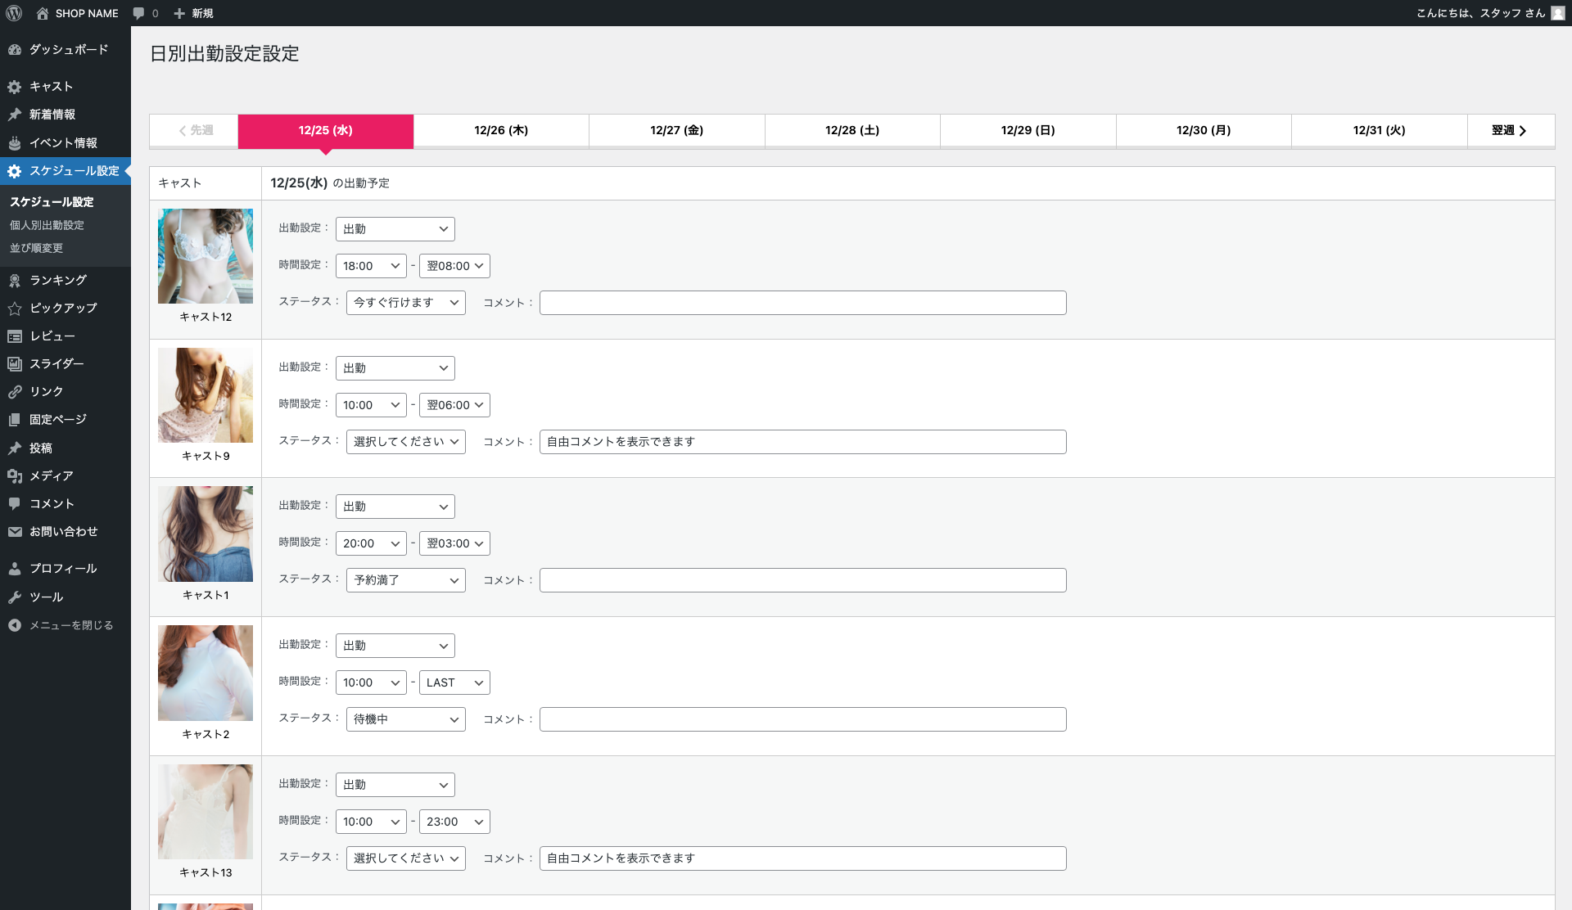The image size is (1572, 910).
Task: Open the 20:00 start time dropdown
Action: (371, 543)
